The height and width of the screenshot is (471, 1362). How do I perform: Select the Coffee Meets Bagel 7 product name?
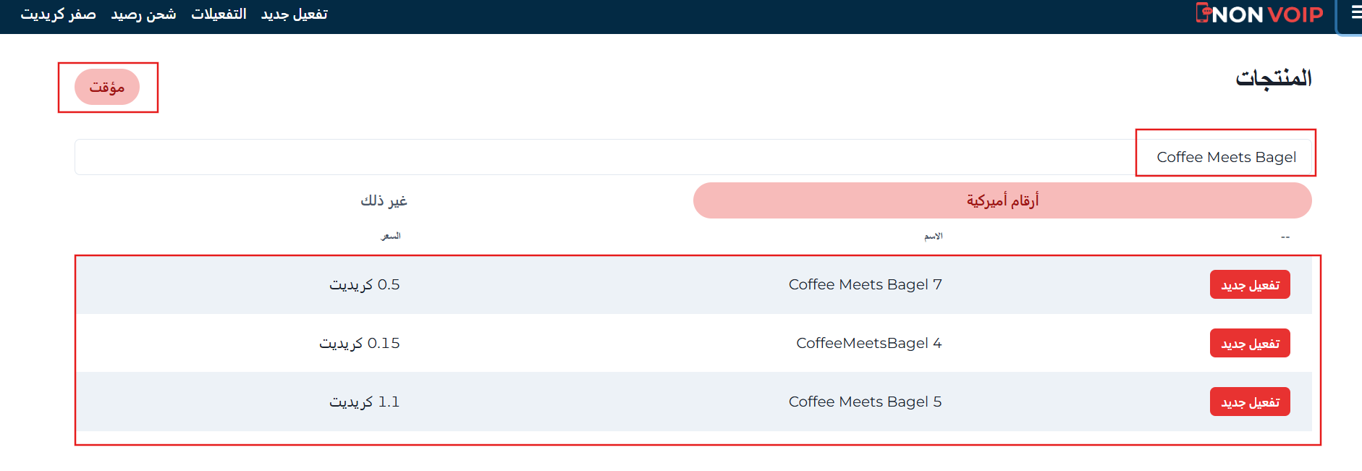coord(865,285)
